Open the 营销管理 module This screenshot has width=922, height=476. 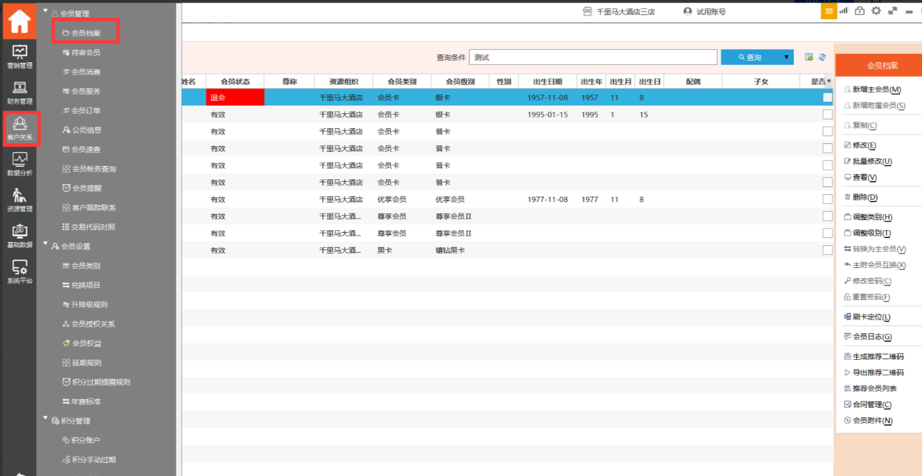(x=20, y=57)
